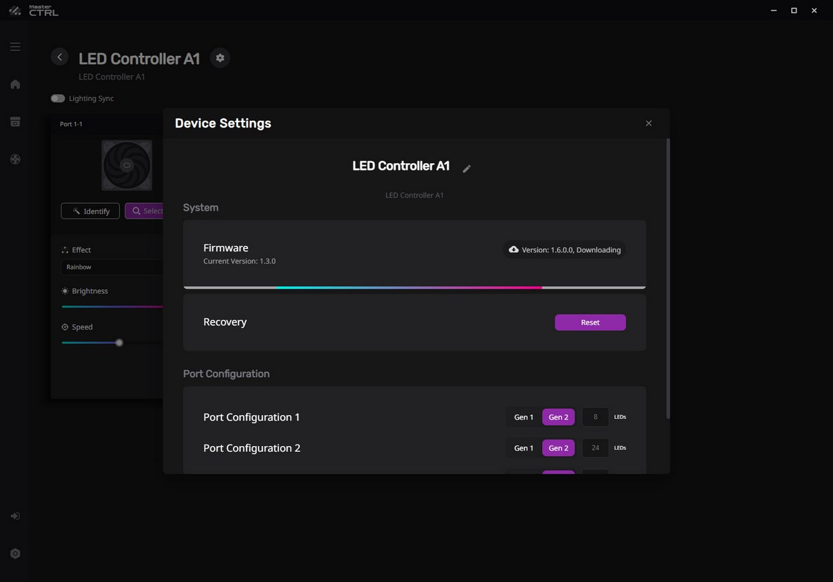This screenshot has height=582, width=833.
Task: Click the 'Port Configuration 2' label
Action: point(252,448)
